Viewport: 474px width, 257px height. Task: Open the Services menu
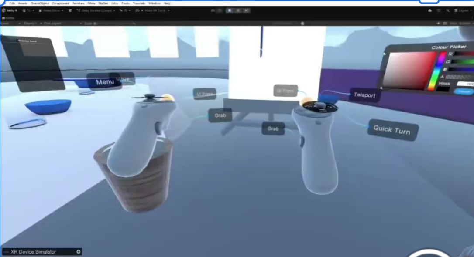[x=78, y=3]
